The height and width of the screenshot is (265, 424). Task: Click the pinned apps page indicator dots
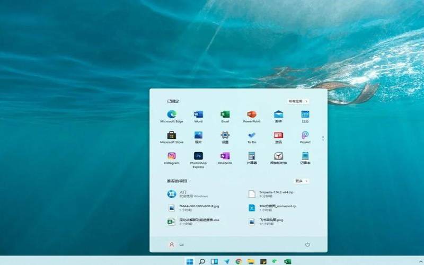point(323,138)
